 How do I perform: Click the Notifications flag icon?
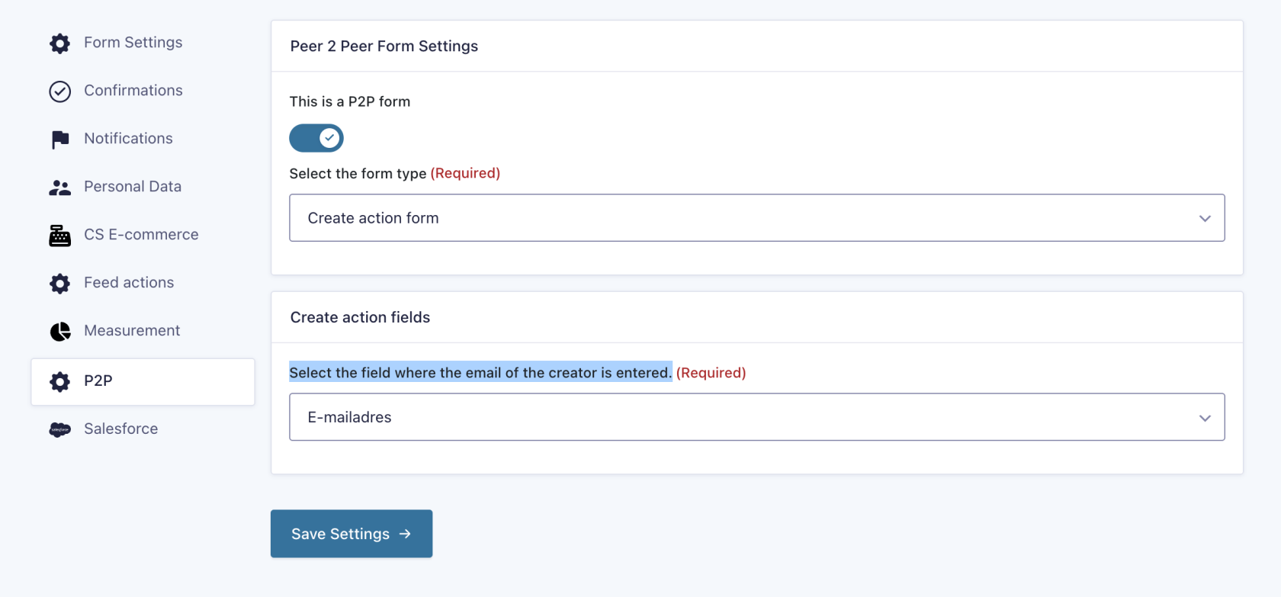pos(59,139)
